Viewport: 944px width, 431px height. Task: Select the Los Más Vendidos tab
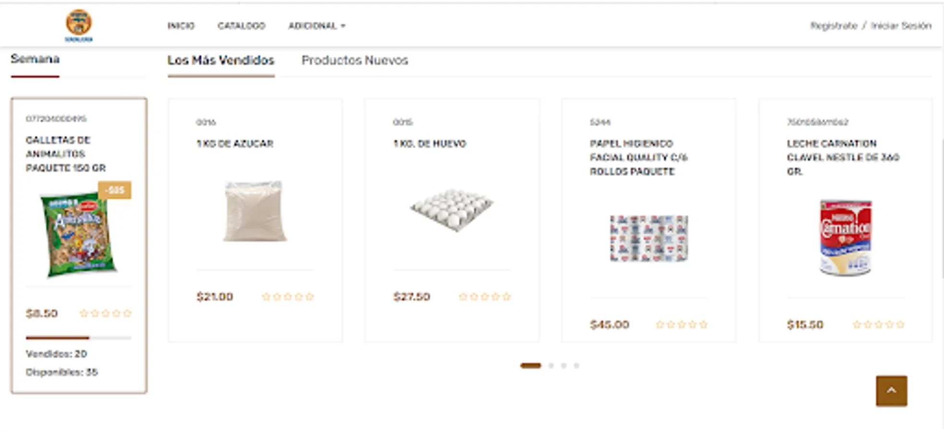pos(221,60)
